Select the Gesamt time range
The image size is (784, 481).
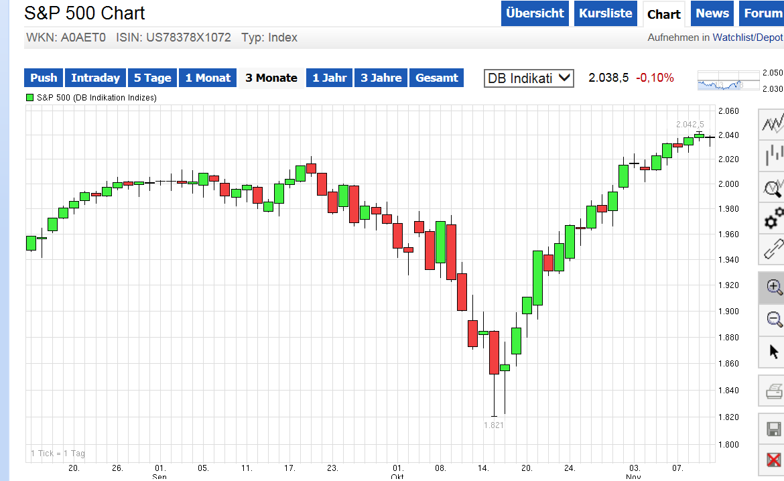(436, 78)
